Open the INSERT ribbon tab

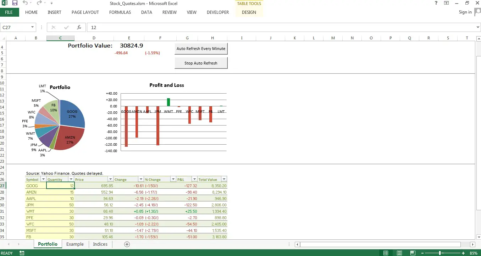tap(54, 12)
